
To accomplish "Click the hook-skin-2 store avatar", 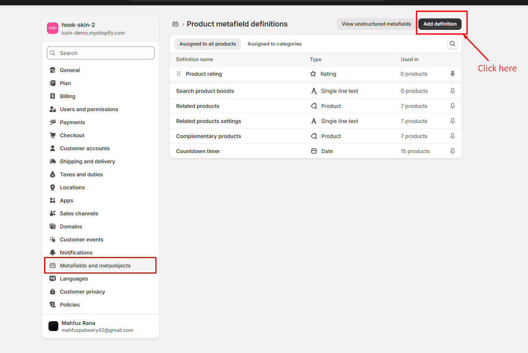I will click(x=53, y=28).
